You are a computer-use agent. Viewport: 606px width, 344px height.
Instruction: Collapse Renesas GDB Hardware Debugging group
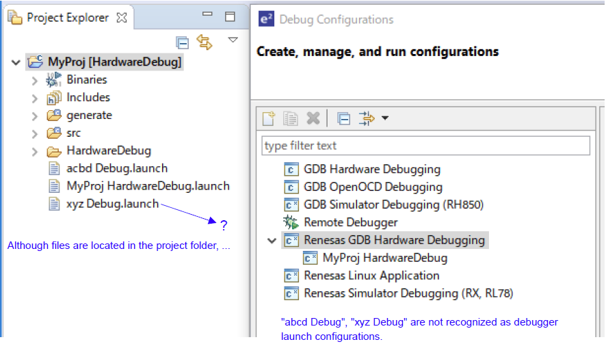tap(272, 241)
